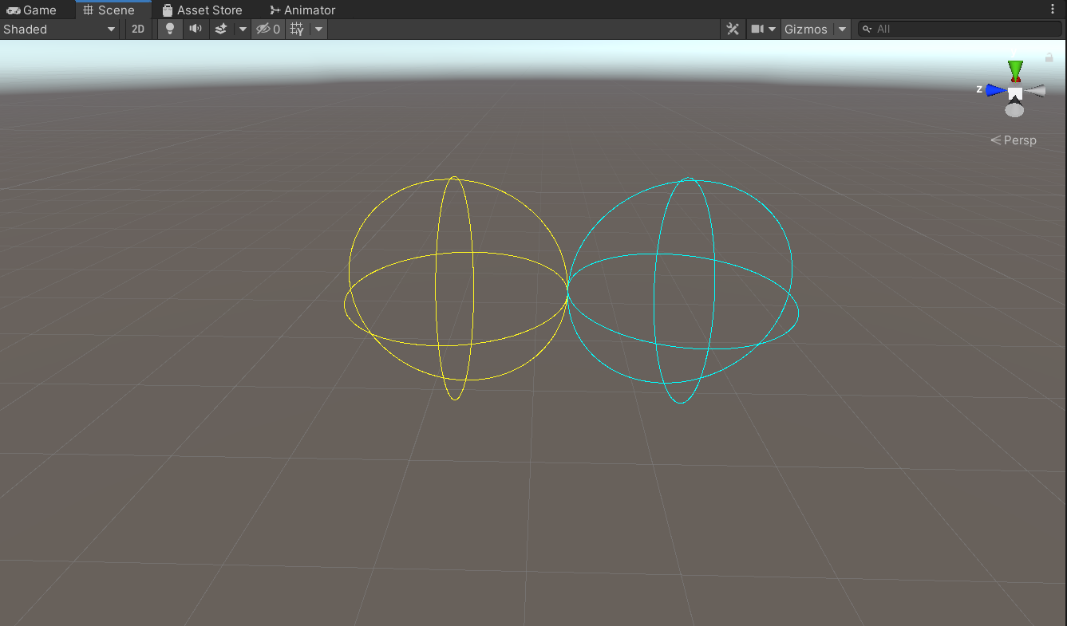Screen dimensions: 1067x626
Task: Open search filter magnifier dropdown
Action: pyautogui.click(x=867, y=30)
